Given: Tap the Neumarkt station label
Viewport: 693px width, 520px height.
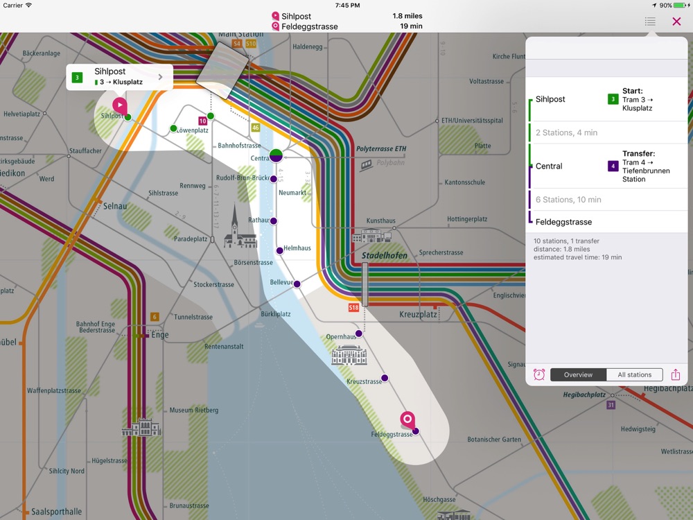Looking at the screenshot, I should tap(292, 193).
